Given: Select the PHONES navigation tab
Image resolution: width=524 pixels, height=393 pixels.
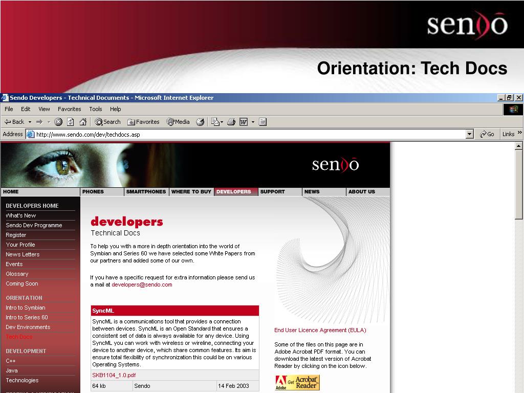Looking at the screenshot, I should (x=102, y=192).
